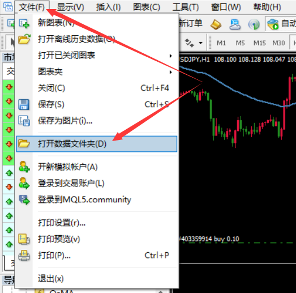Click the gold book icon in toolbar
Image resolution: width=296 pixels, height=293 pixels.
tap(216, 24)
